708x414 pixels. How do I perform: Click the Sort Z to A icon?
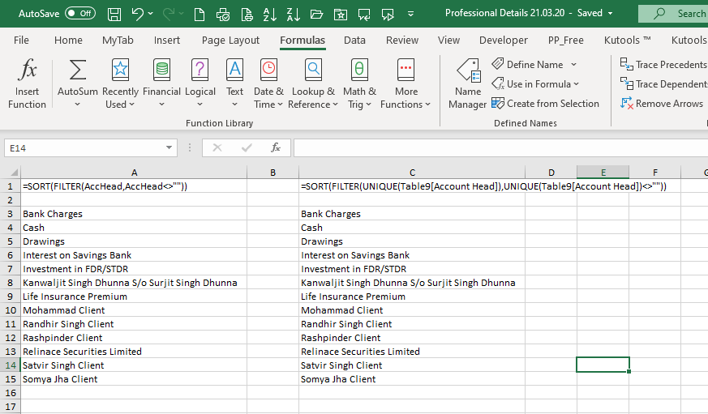pos(294,15)
